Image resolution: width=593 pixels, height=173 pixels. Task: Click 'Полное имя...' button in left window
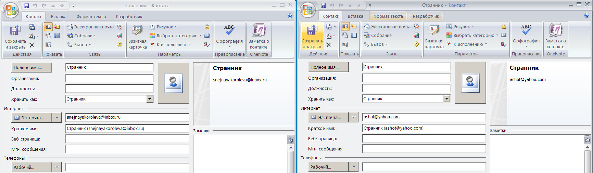31,67
